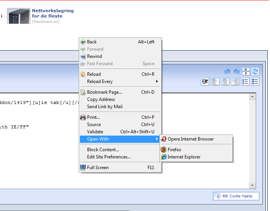
Task: Align text right in editor
Action: coord(235,82)
